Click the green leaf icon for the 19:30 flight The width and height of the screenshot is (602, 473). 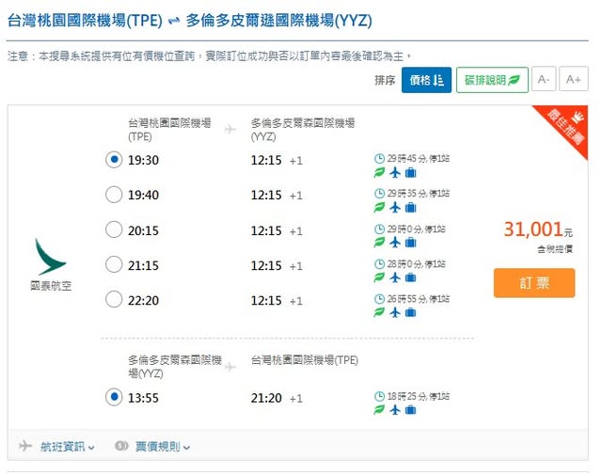pos(379,172)
